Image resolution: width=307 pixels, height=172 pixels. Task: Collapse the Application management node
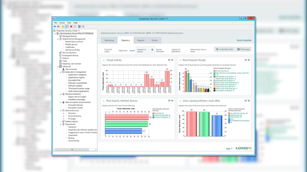[x=61, y=72]
